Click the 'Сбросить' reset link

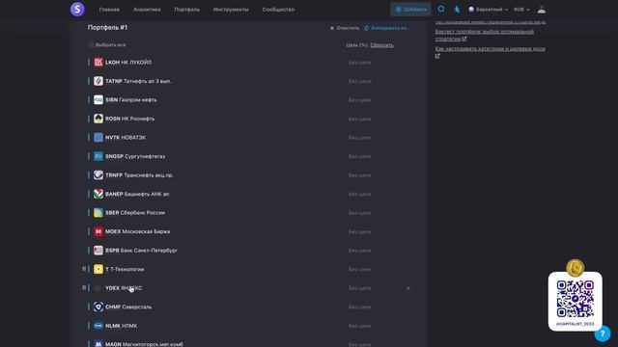[381, 45]
